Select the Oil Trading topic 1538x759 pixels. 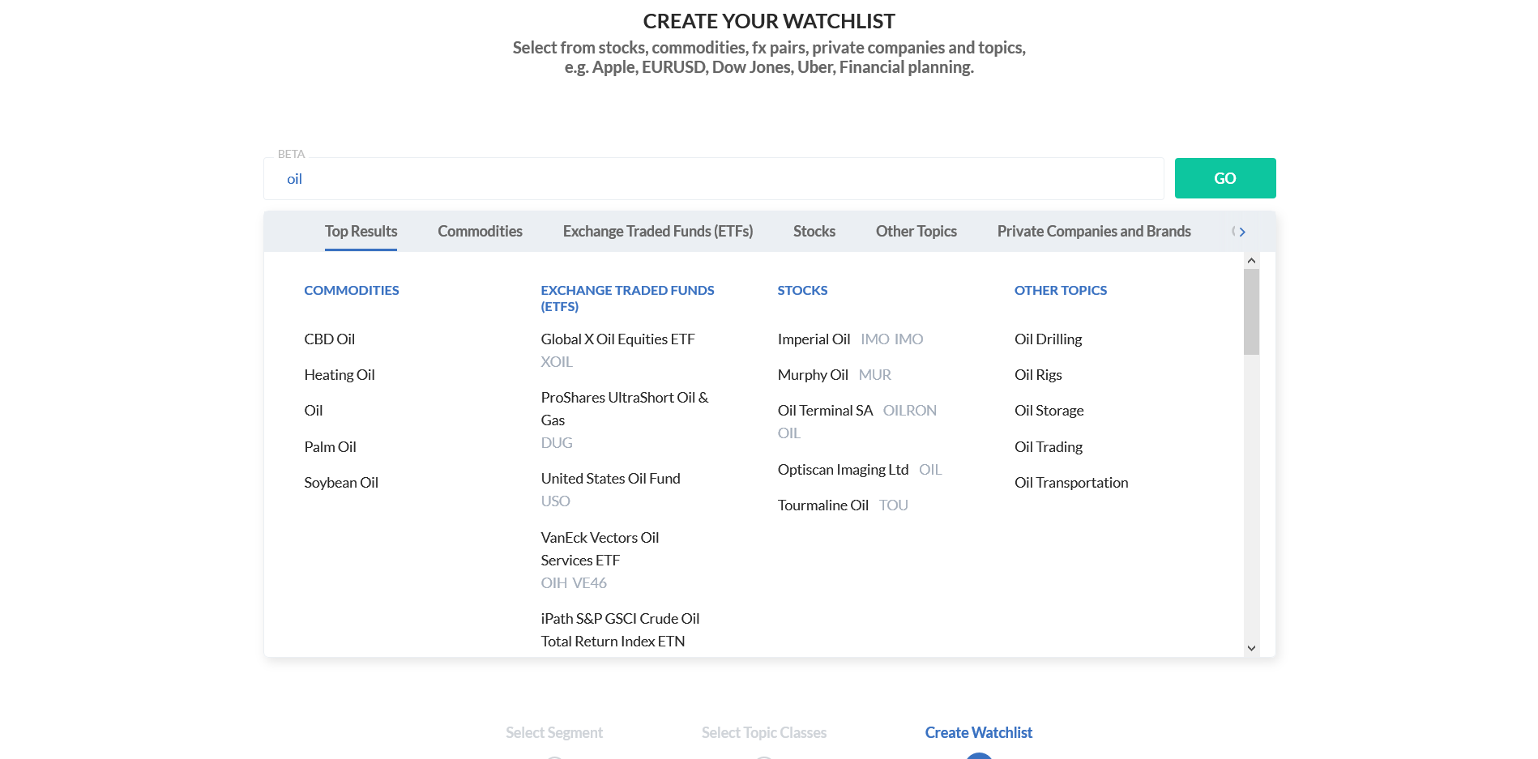pos(1048,447)
